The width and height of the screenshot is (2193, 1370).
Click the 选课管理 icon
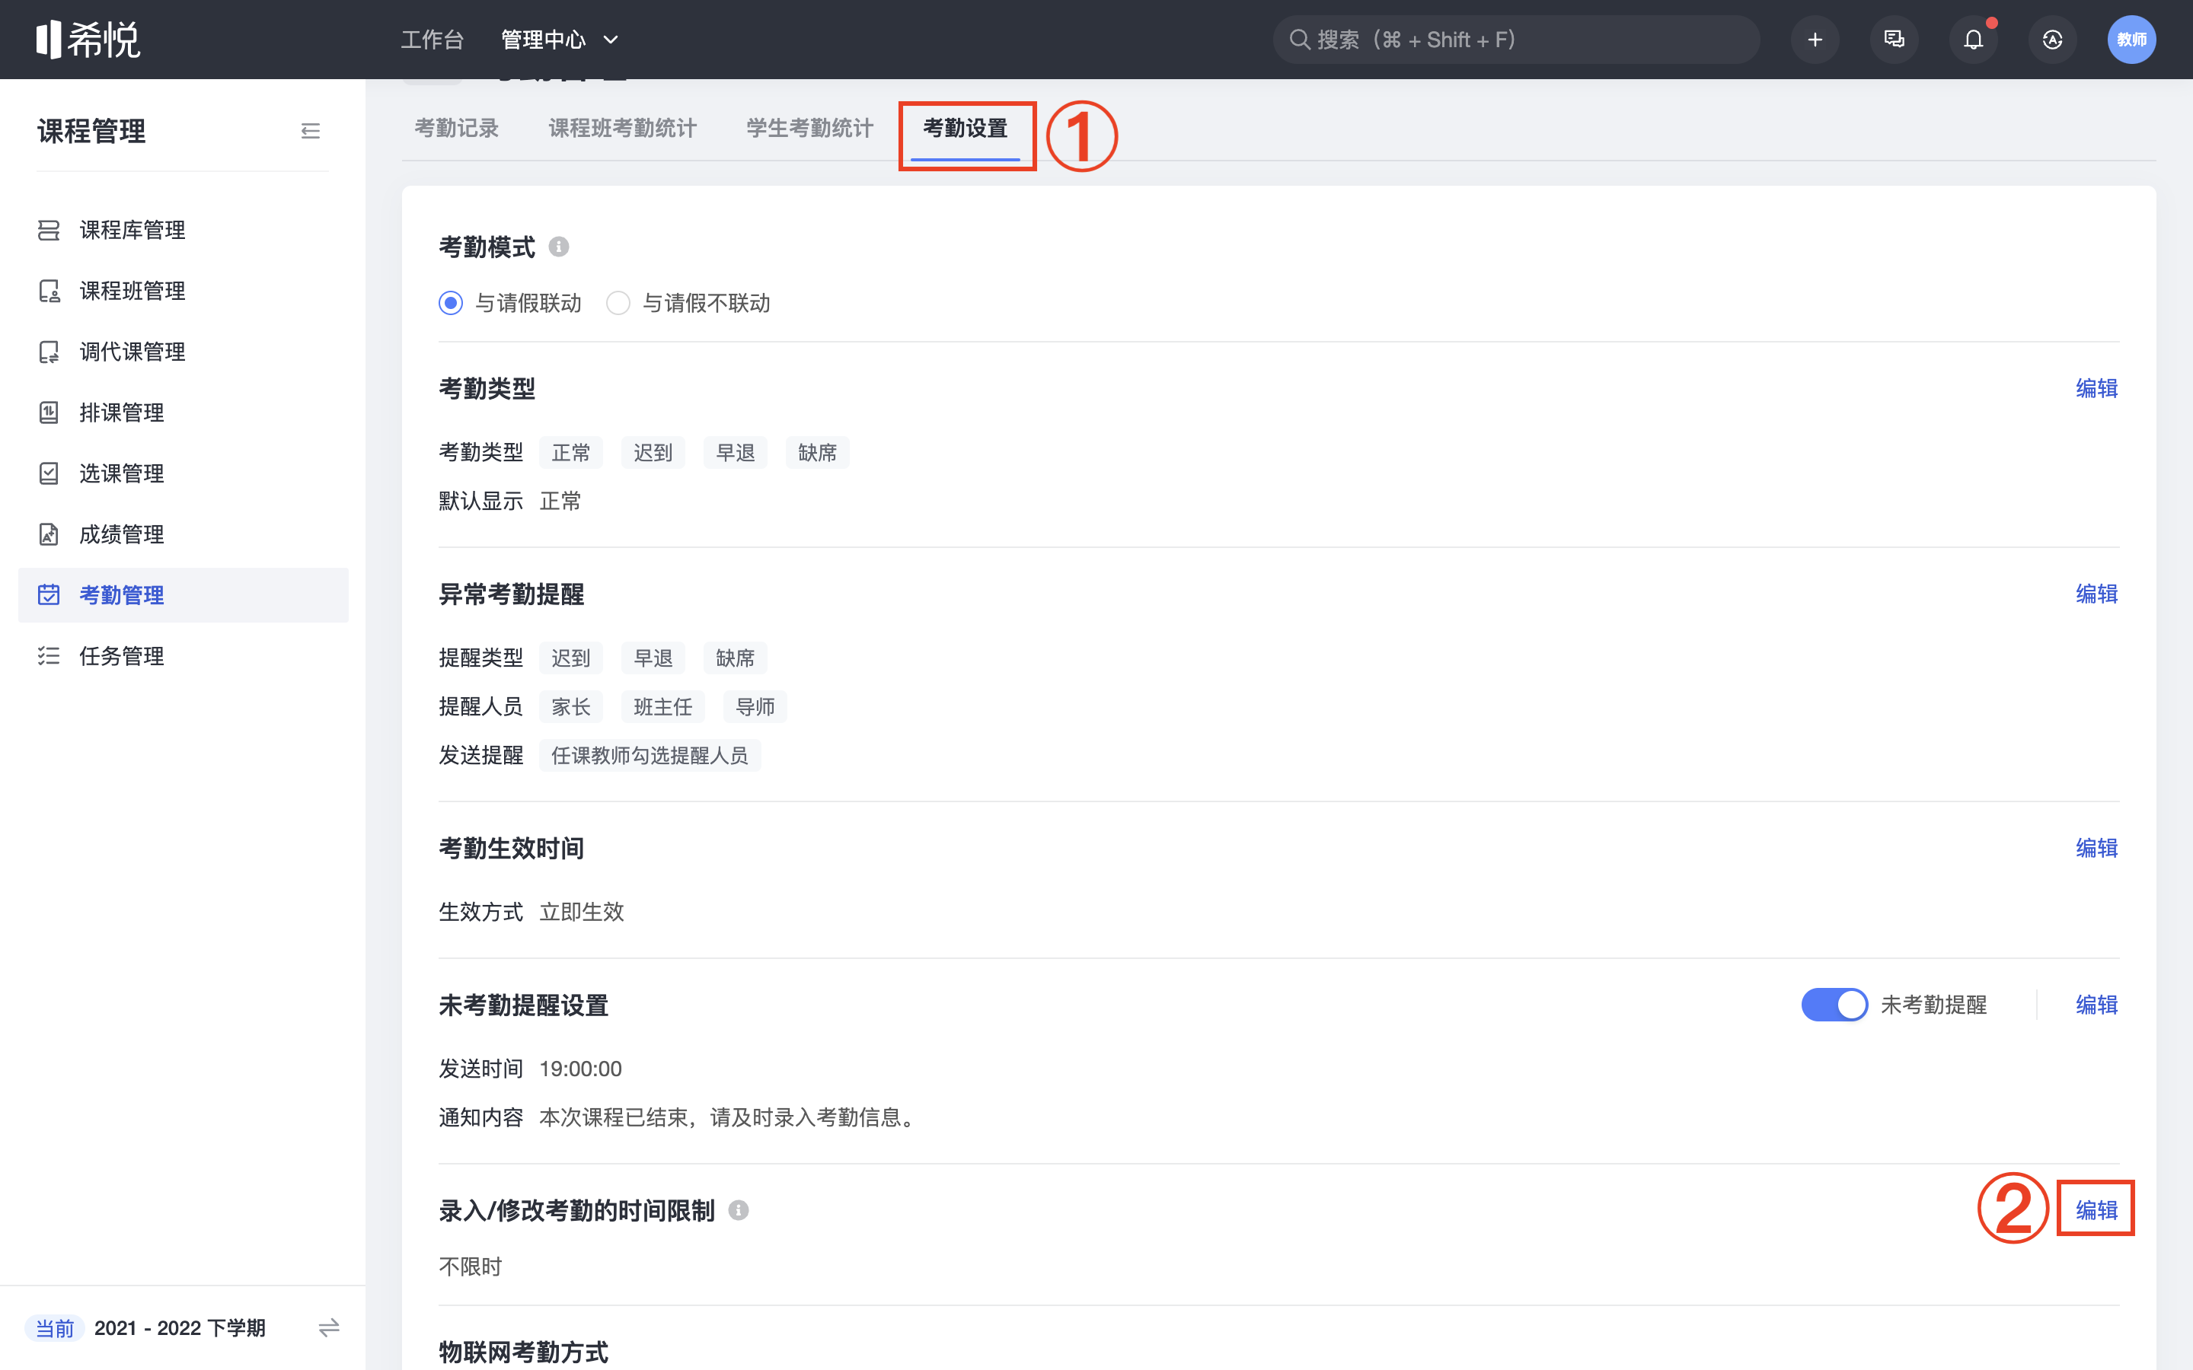pos(49,473)
